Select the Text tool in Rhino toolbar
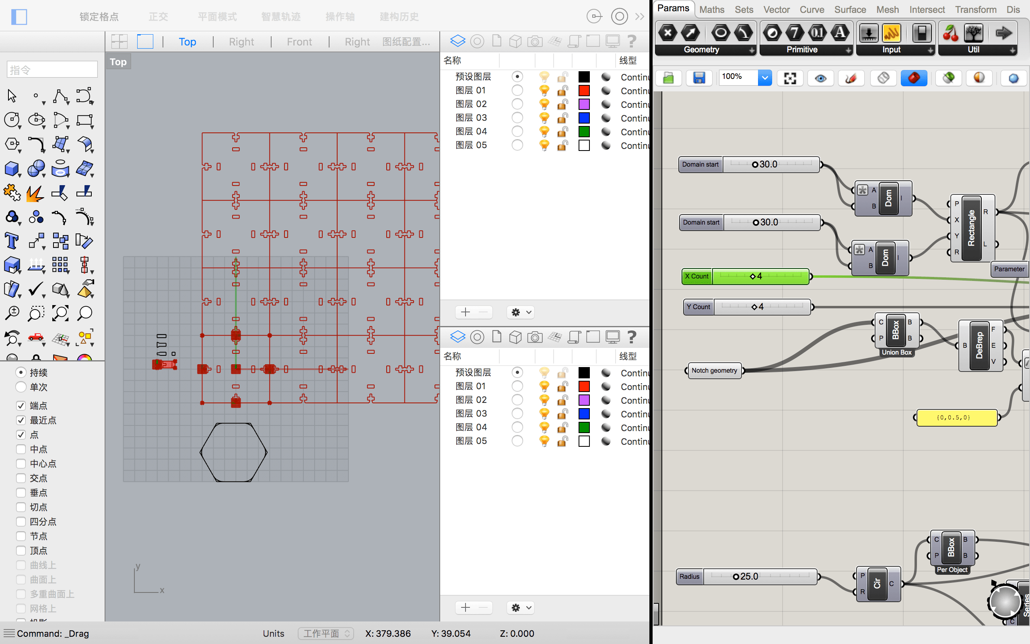 (x=12, y=241)
